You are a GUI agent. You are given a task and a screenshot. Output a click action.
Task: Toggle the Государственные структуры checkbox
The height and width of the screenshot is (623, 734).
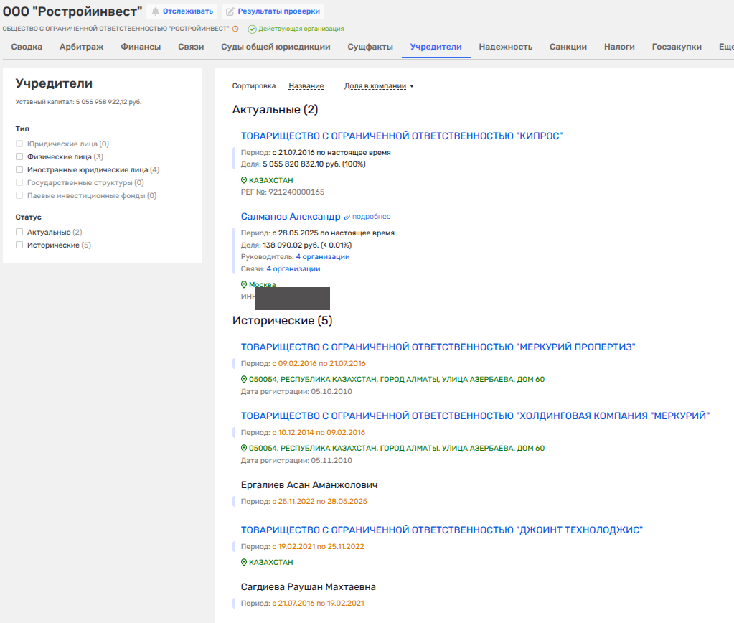pyautogui.click(x=19, y=182)
